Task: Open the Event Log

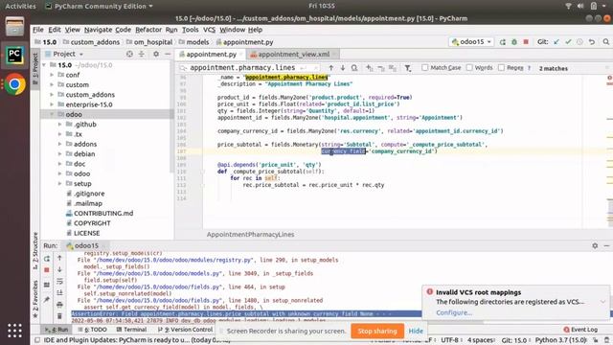Action: [580, 330]
